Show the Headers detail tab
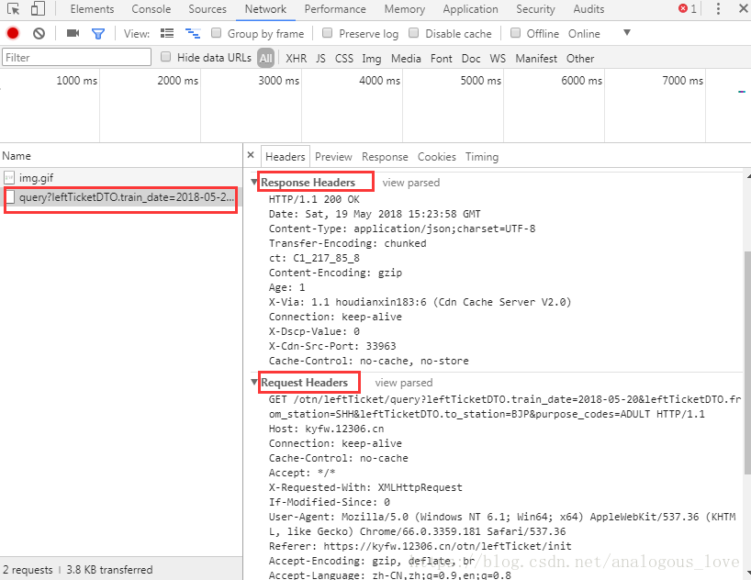 click(285, 157)
